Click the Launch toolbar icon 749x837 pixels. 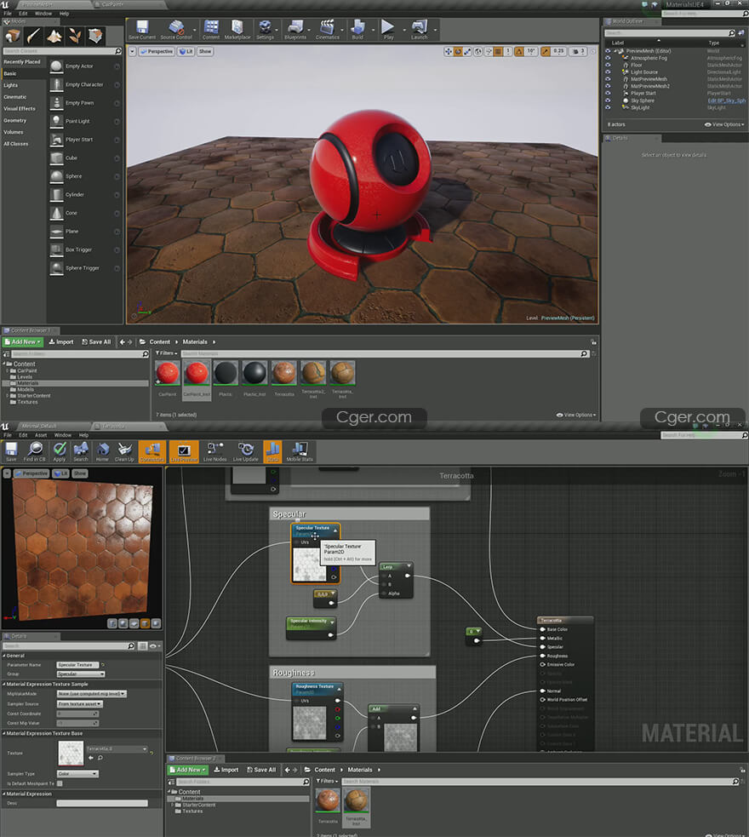point(420,30)
